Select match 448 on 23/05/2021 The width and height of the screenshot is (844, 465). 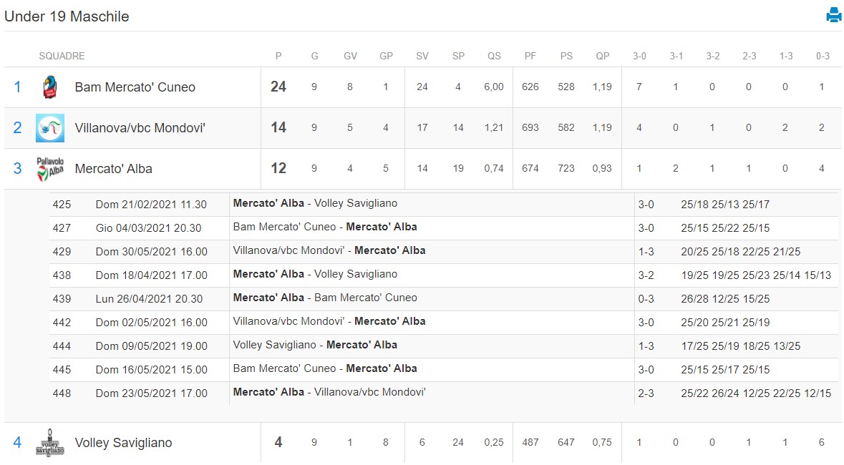coord(444,394)
